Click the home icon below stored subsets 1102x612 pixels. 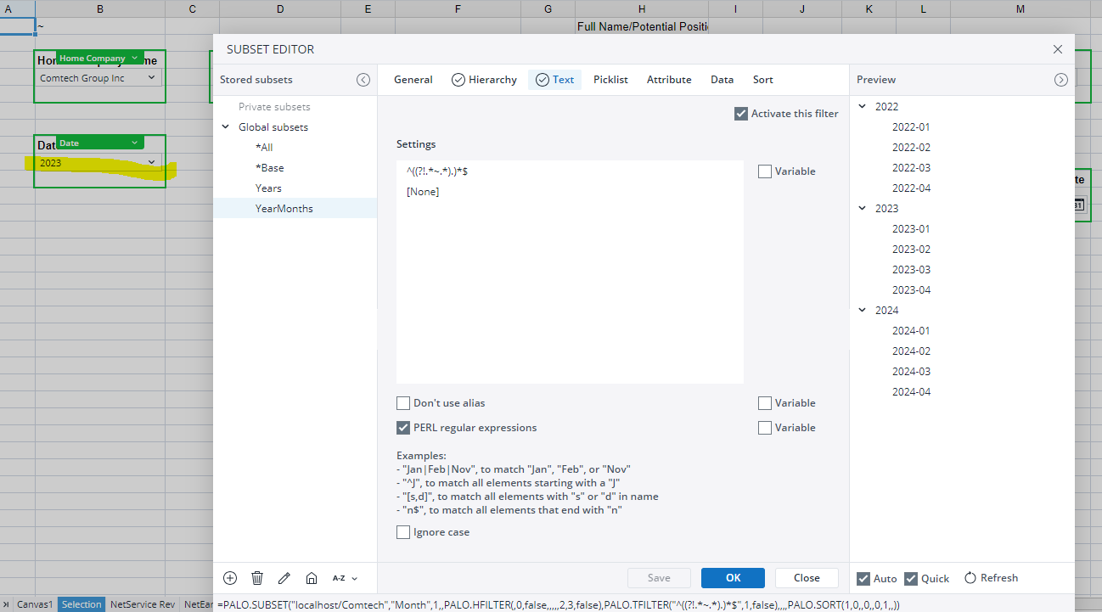click(x=312, y=578)
